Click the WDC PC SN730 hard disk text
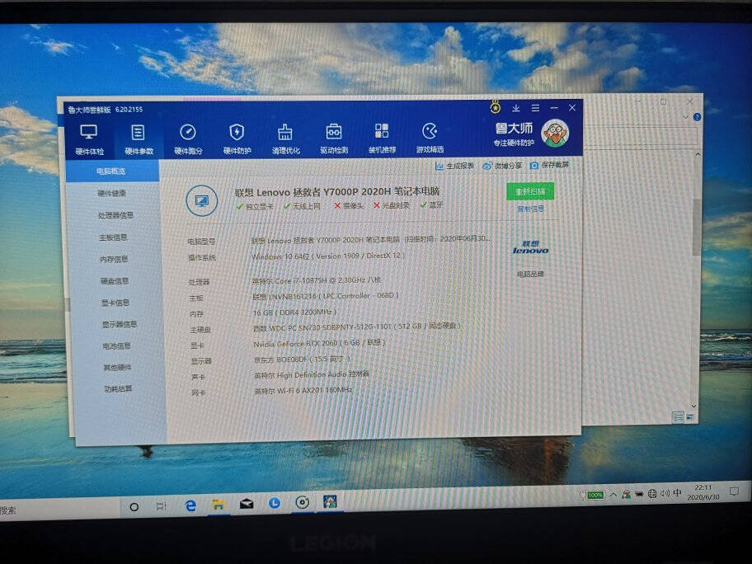 point(357,327)
